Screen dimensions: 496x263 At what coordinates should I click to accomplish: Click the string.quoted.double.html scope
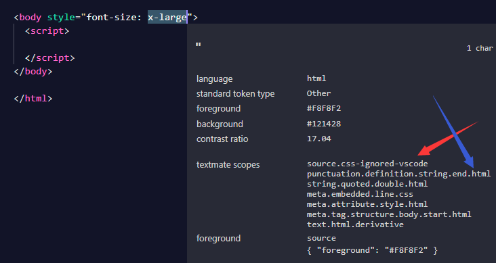point(367,184)
